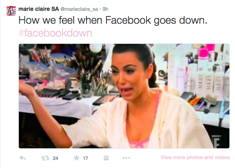Screen dimensions: 235x168
Task: Open the marie claire SA profile avatar
Action: (11, 11)
